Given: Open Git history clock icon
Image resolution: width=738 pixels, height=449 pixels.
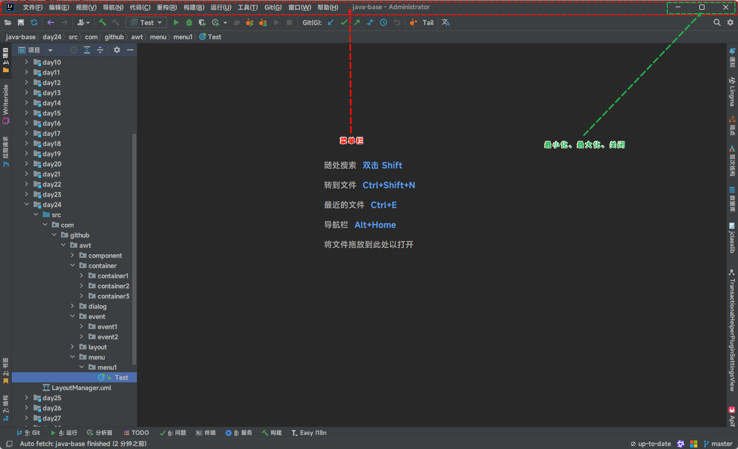Looking at the screenshot, I should coord(383,22).
